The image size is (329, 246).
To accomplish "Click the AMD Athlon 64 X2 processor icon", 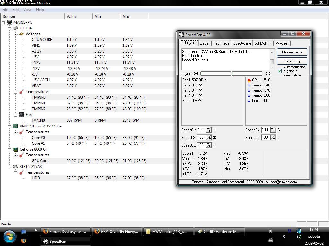I will coord(15,126).
